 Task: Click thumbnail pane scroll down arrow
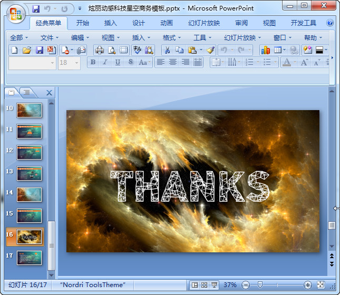pos(51,275)
